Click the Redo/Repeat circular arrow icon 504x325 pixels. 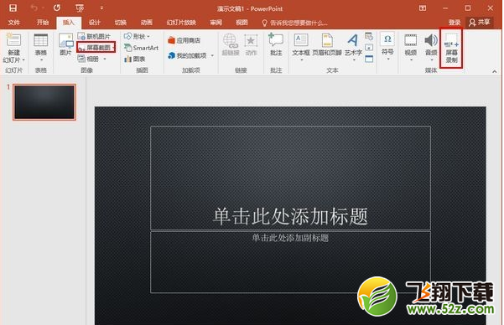[x=57, y=8]
